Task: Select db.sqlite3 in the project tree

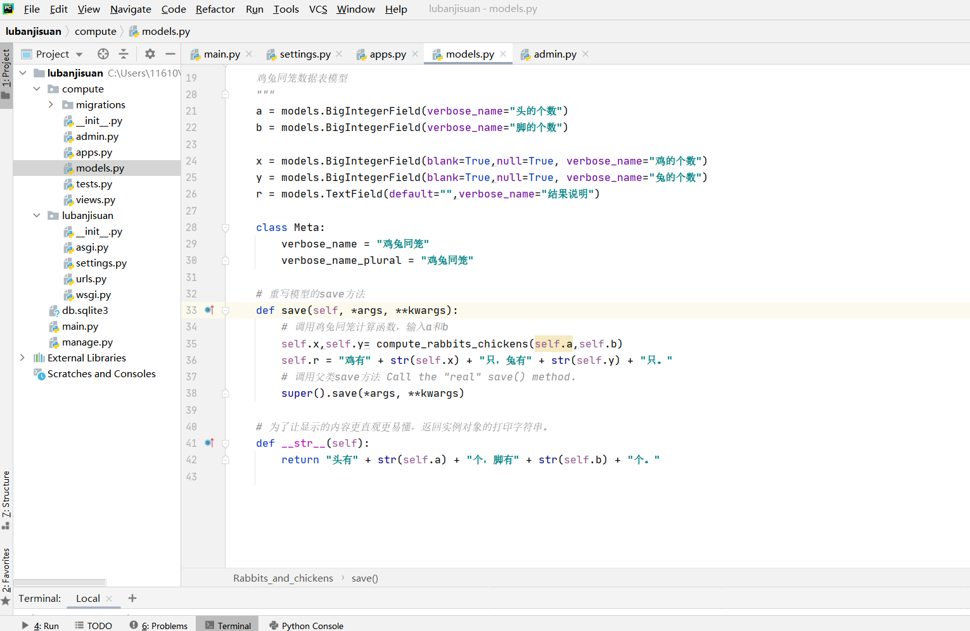Action: point(85,310)
